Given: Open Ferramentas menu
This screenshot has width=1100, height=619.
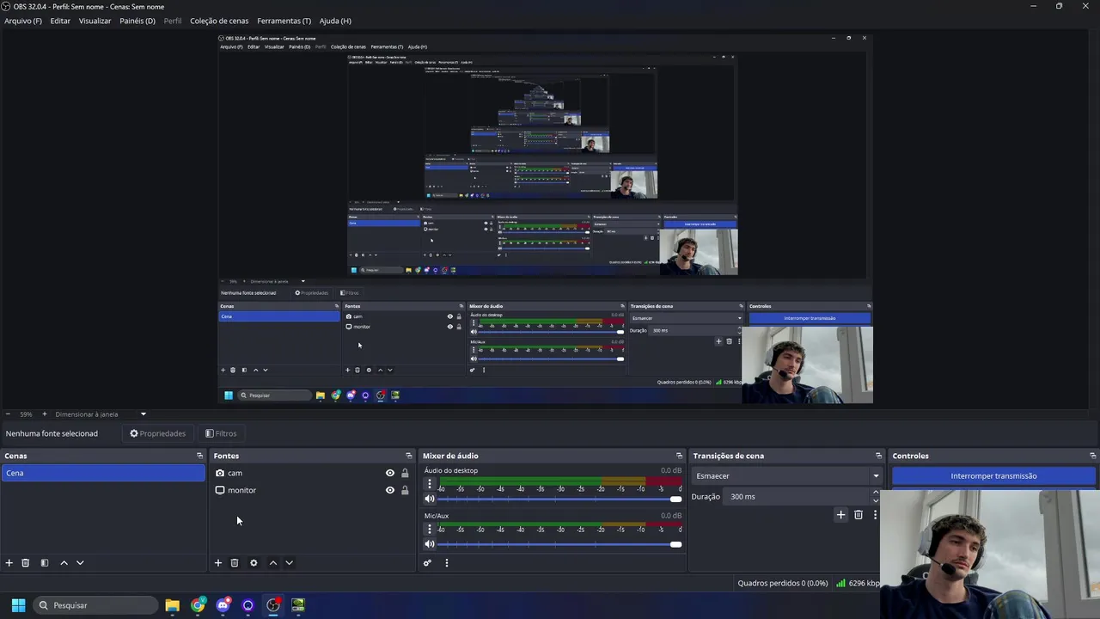Looking at the screenshot, I should click(284, 21).
